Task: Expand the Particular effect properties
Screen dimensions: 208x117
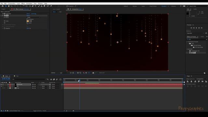Action: [x=1, y=14]
